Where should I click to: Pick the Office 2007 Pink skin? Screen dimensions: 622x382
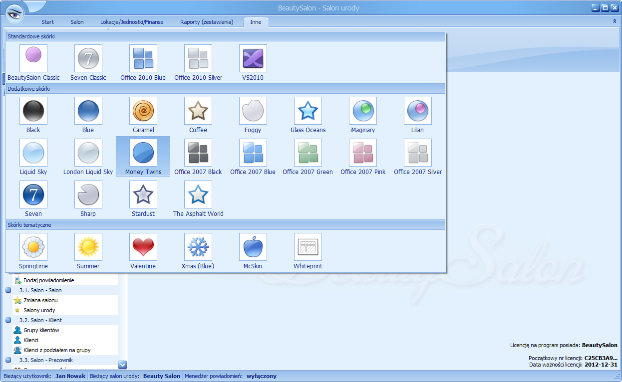363,157
